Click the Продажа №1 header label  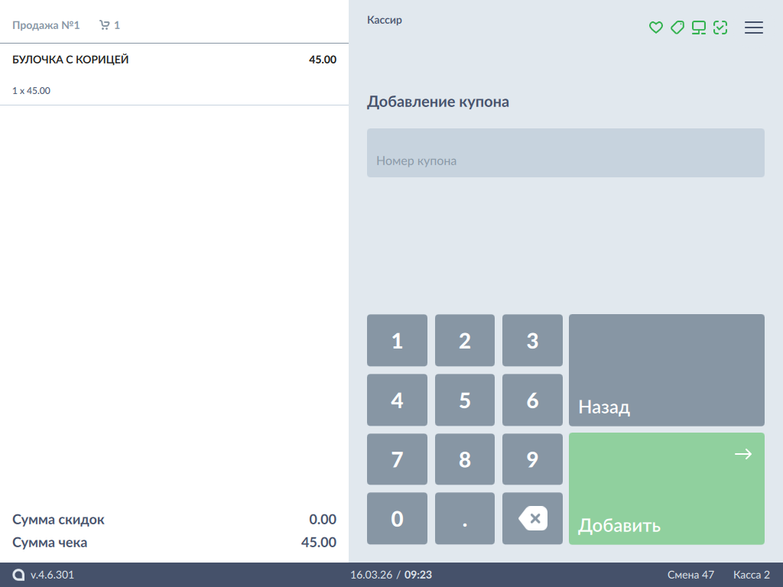(x=46, y=25)
